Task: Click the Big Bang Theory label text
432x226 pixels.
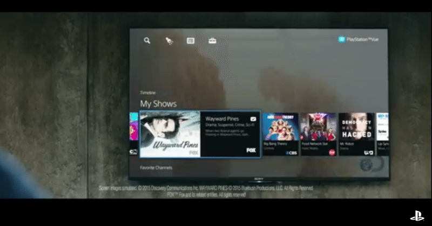Action: [275, 144]
